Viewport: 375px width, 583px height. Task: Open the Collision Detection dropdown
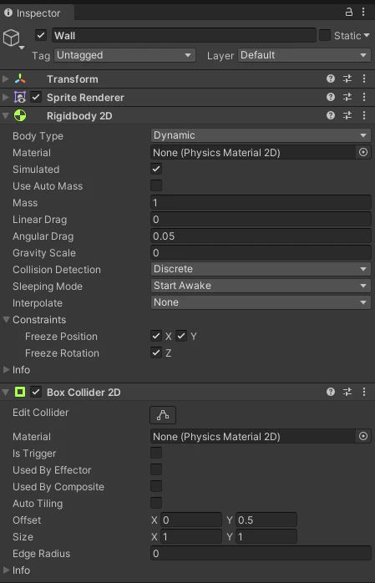tap(261, 269)
